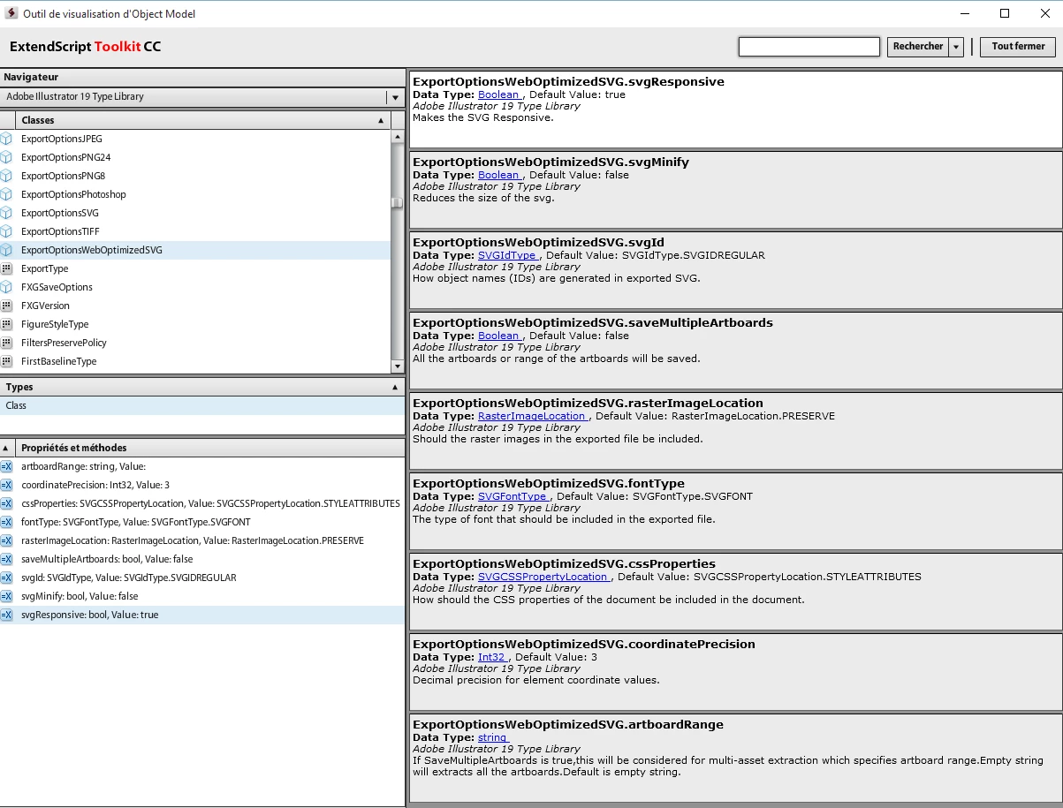Click the Propriétés et méthodes column header
This screenshot has width=1063, height=808.
pos(210,448)
